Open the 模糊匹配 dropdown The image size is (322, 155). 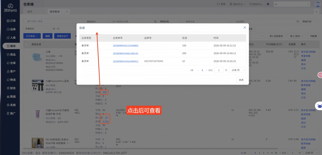pos(170,21)
